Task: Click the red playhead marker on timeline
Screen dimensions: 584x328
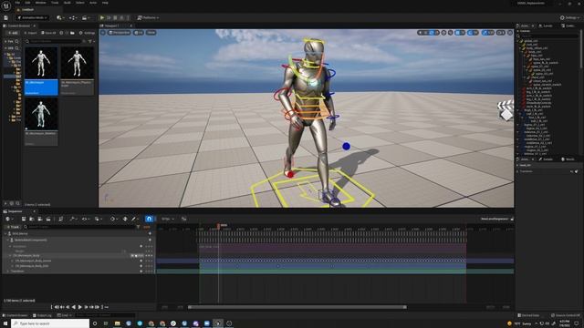Action: [219, 225]
